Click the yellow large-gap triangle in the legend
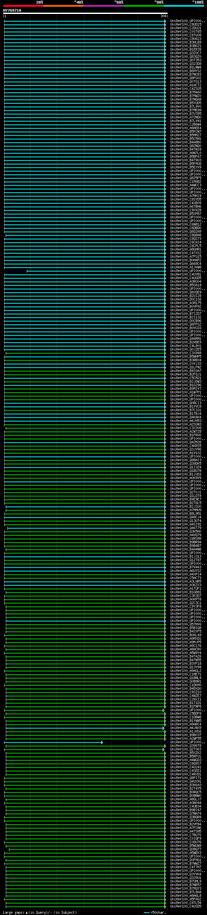This screenshot has height=915, width=207. pos(27,912)
